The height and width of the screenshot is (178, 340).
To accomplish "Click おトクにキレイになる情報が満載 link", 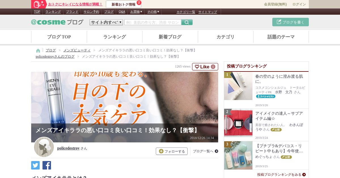I will tap(75, 4).
